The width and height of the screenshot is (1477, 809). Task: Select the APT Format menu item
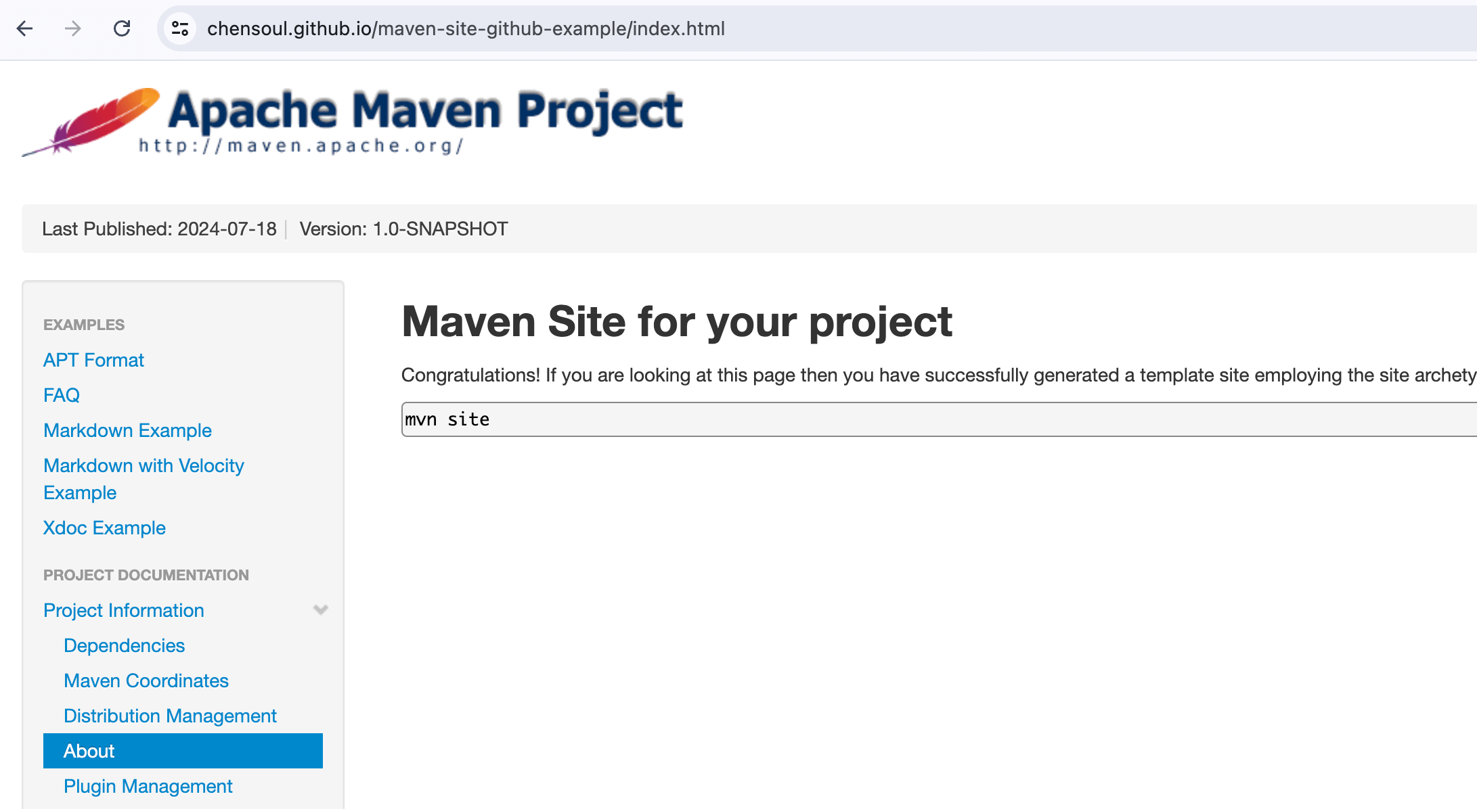(x=93, y=360)
